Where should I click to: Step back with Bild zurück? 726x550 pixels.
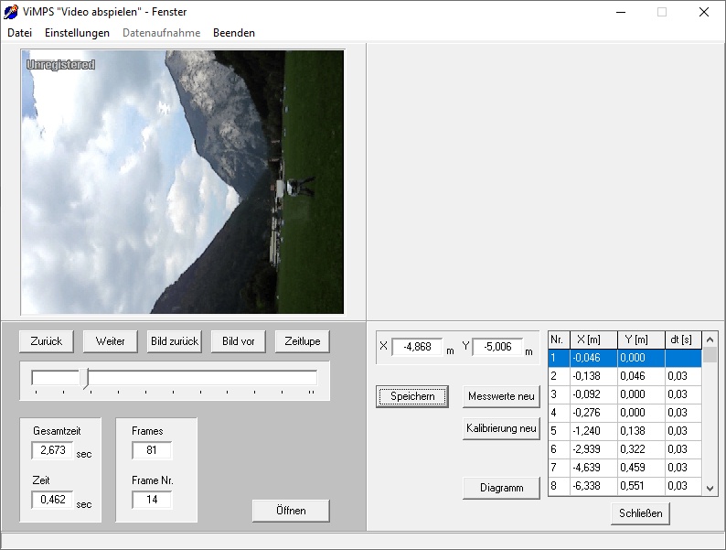(x=175, y=341)
